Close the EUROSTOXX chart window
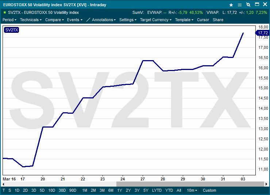 265,4
